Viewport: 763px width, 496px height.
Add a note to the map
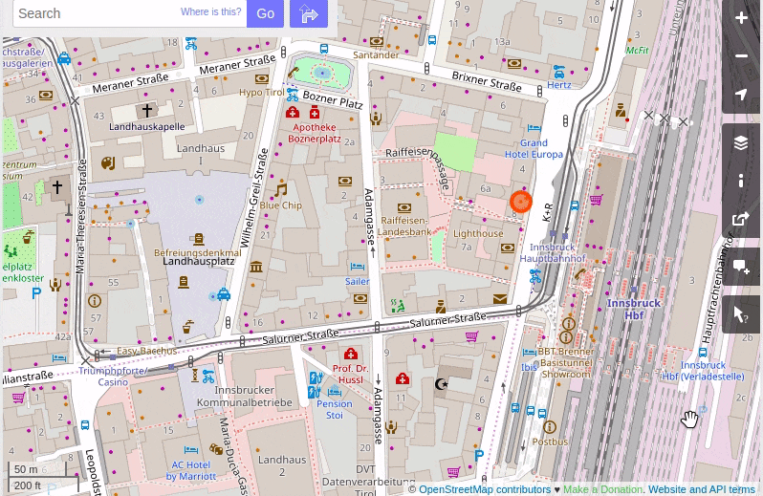click(741, 267)
